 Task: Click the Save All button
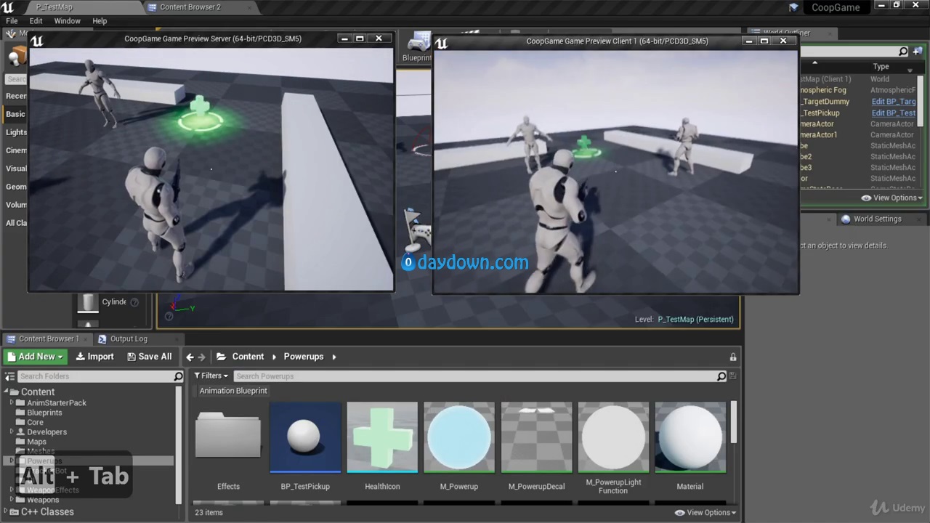(x=149, y=357)
